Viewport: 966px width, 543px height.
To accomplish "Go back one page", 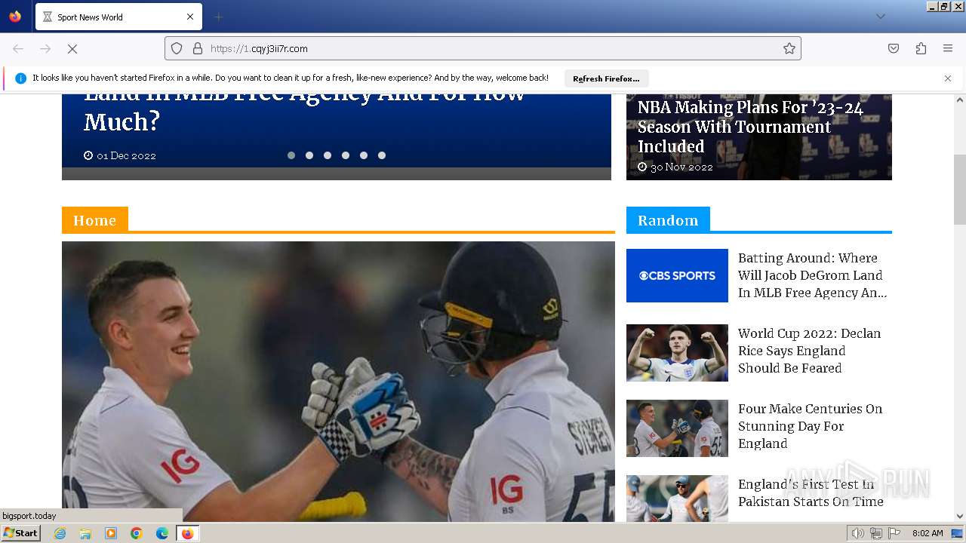I will (x=18, y=48).
